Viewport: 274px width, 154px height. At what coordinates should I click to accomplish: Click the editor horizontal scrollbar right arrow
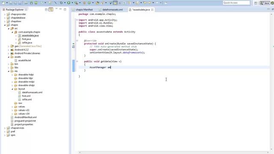click(x=268, y=152)
